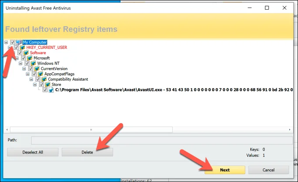Click the scrollbar right arrow
Viewport: 298px width, 182px height.
290,130
